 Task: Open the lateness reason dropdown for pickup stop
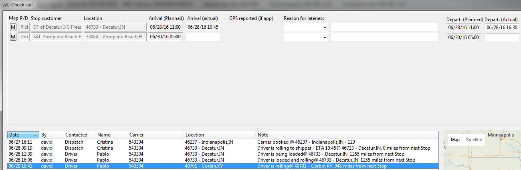click(324, 28)
